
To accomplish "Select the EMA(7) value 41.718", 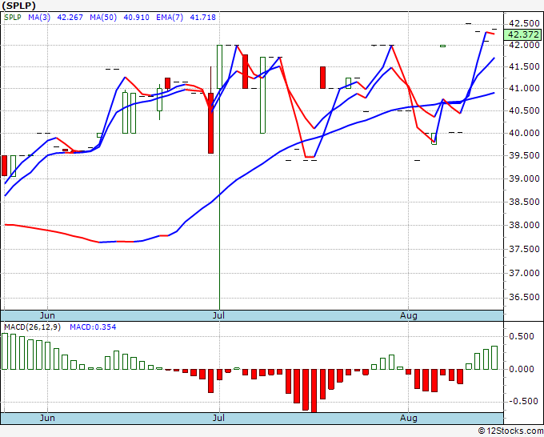I will [x=203, y=18].
